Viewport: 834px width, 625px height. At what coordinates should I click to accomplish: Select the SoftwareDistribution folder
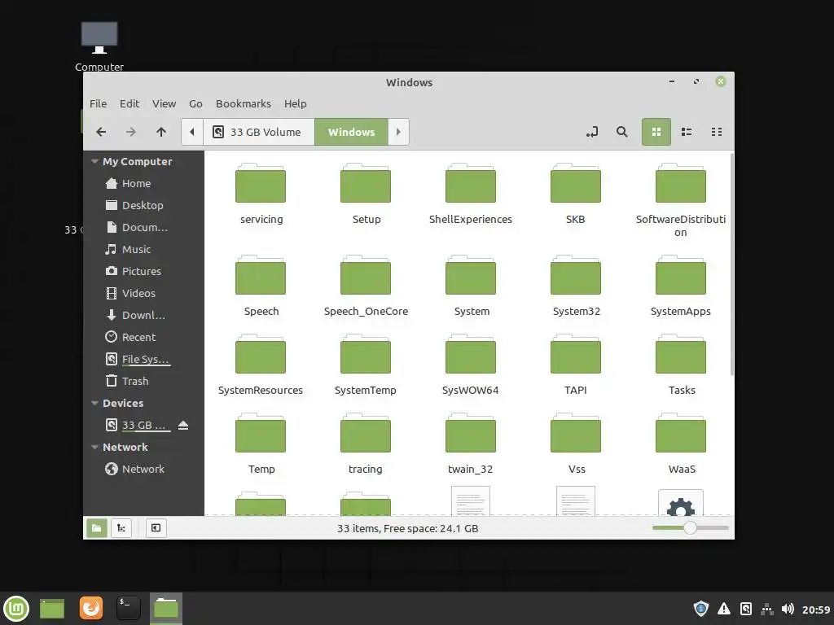click(681, 201)
